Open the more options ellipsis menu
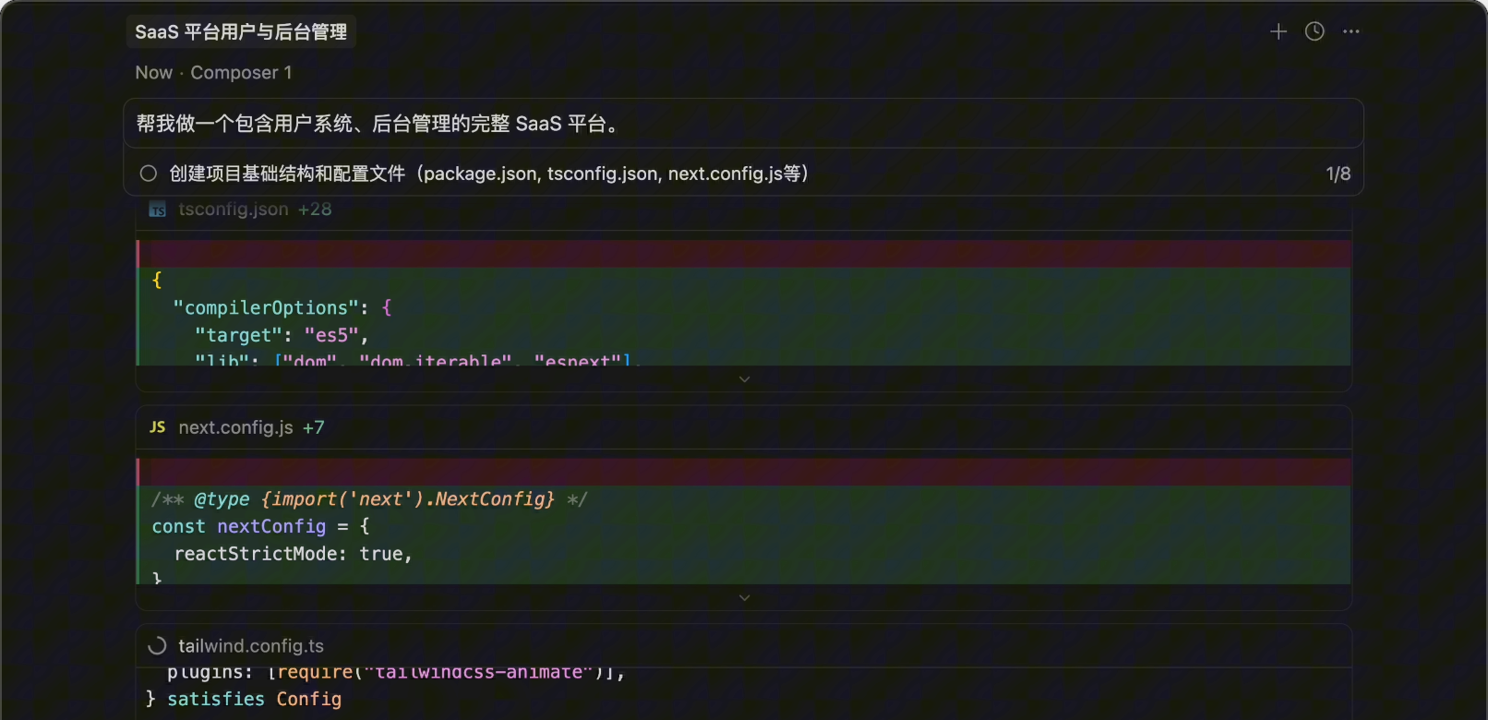The height and width of the screenshot is (720, 1488). [x=1351, y=32]
